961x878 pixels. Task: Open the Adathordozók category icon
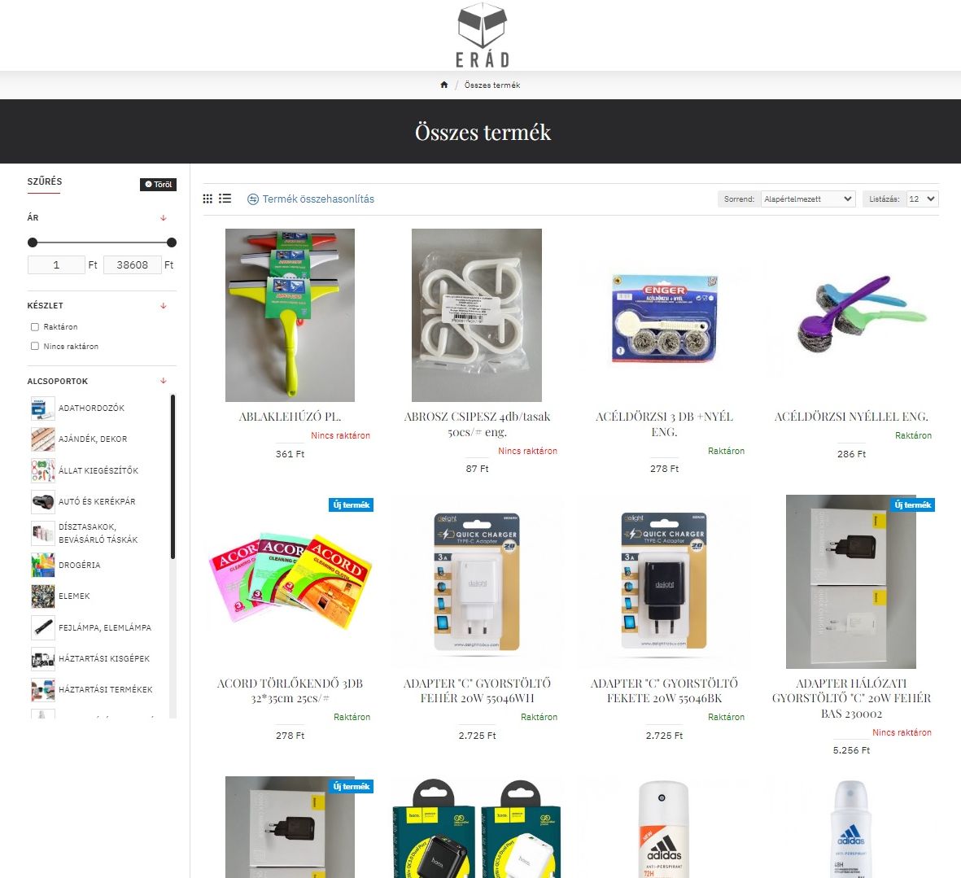pos(43,408)
